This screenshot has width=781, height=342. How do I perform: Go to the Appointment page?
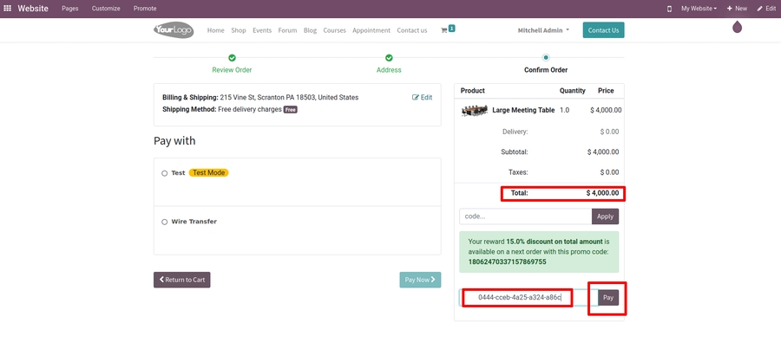371,30
